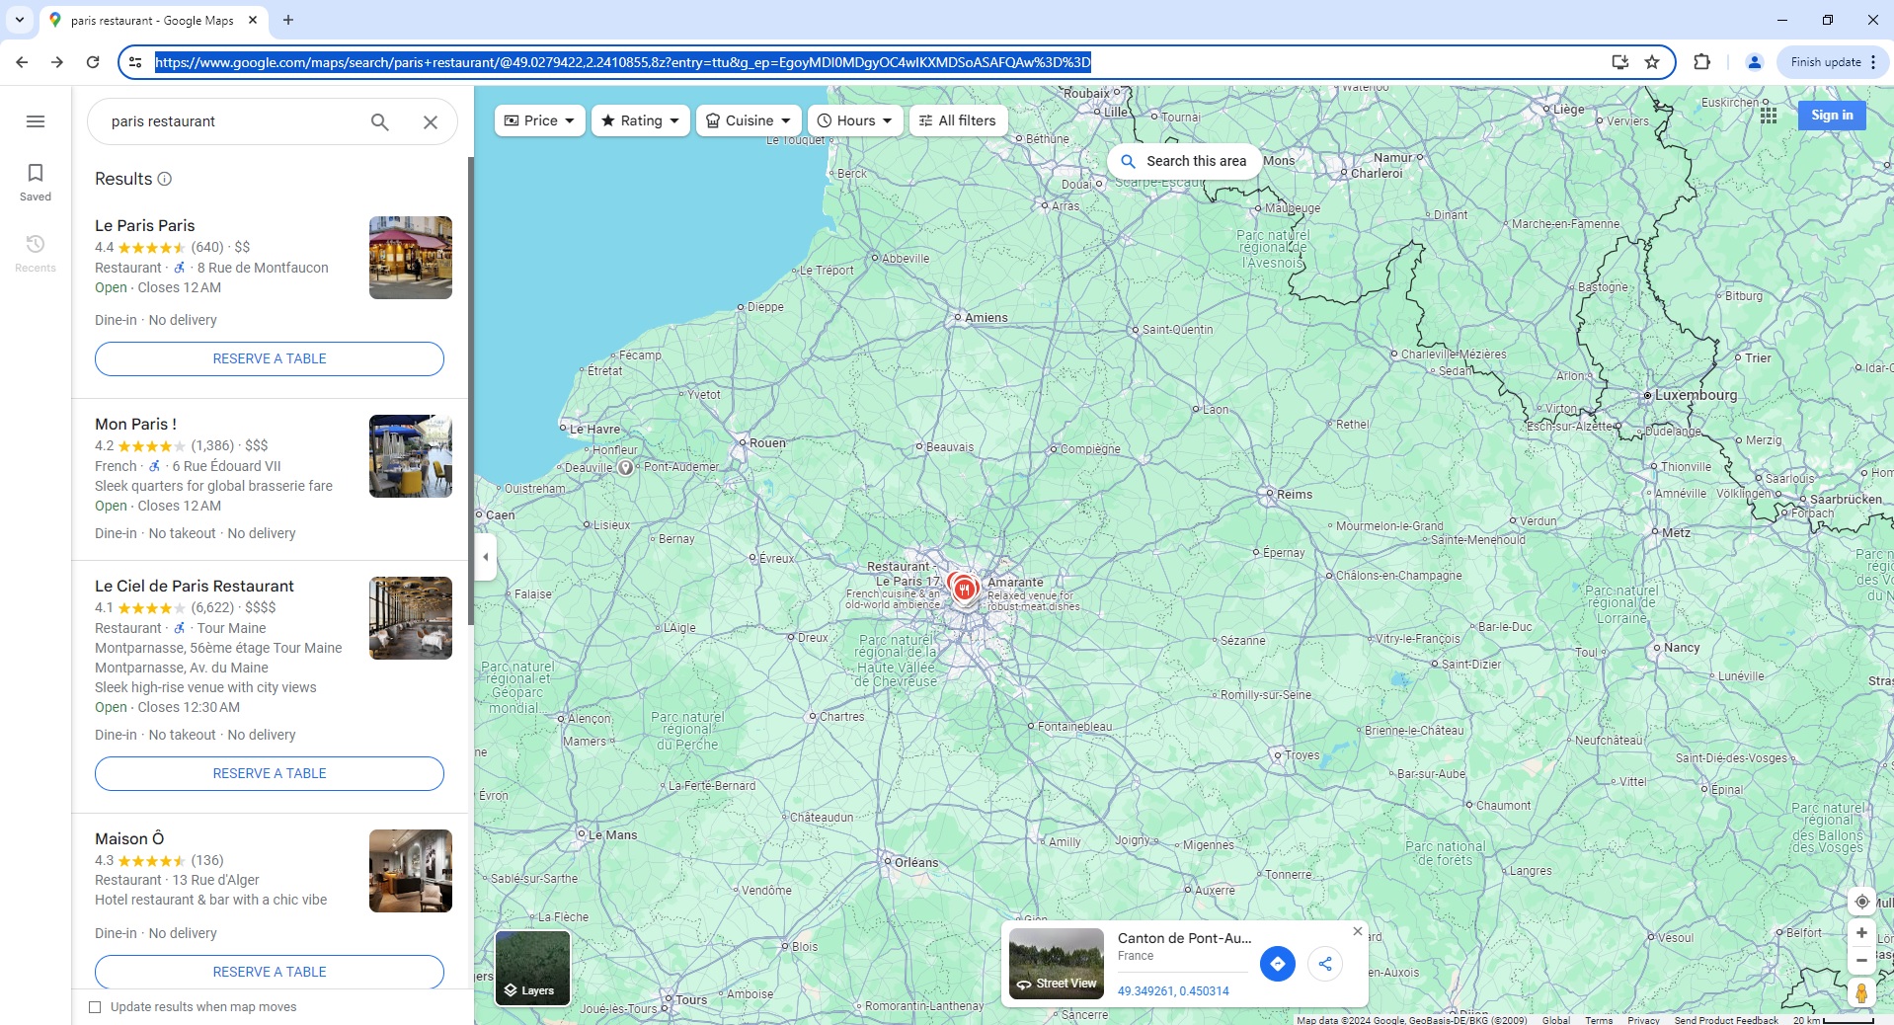Toggle Street View pegman mode
This screenshot has height=1025, width=1894.
(1860, 994)
